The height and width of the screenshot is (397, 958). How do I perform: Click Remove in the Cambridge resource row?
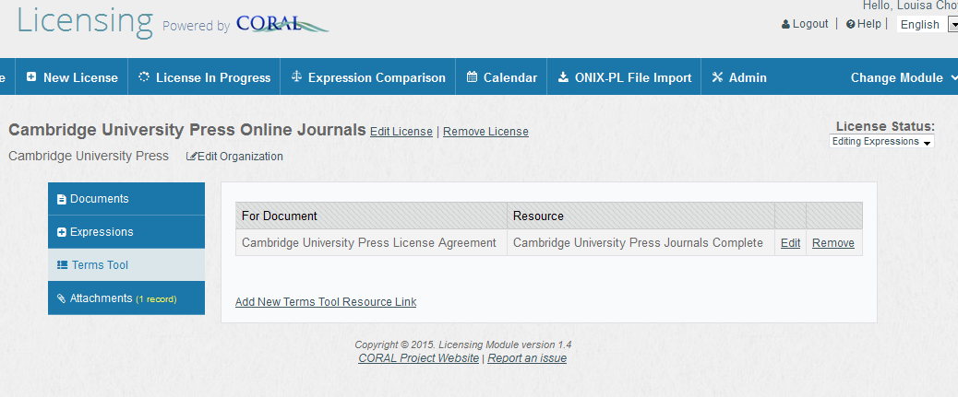(x=833, y=242)
